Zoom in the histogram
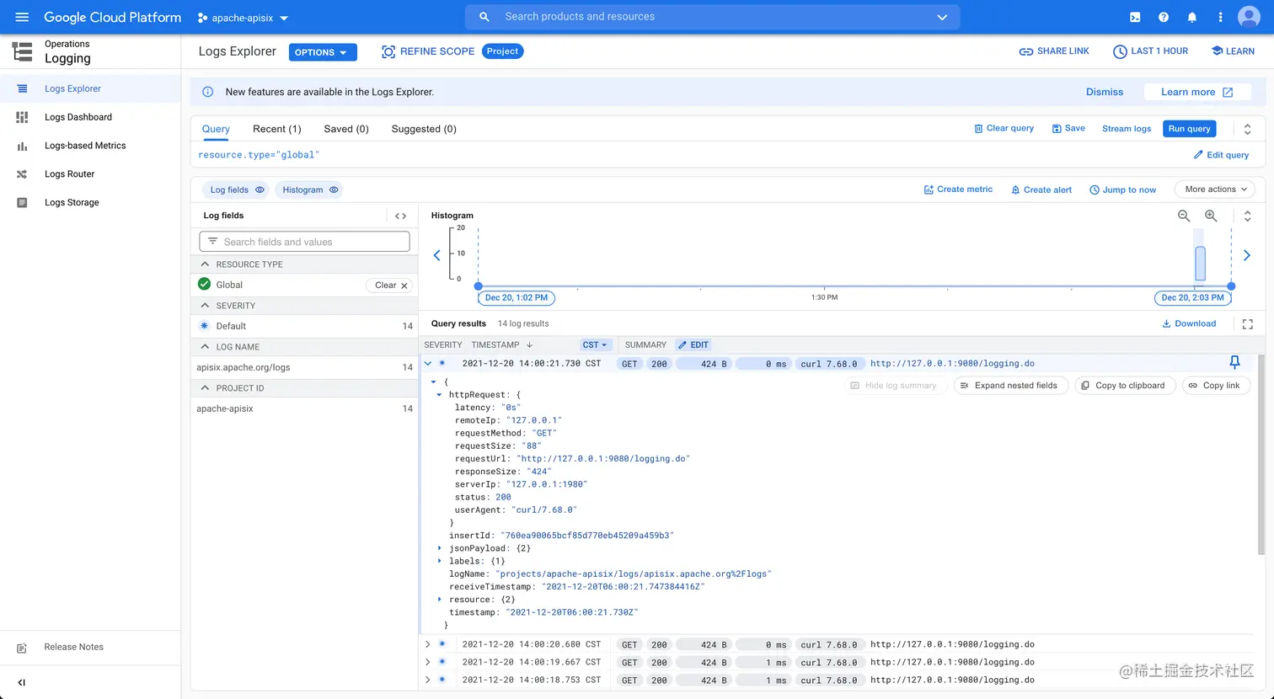Viewport: 1274px width, 699px height. click(x=1211, y=216)
